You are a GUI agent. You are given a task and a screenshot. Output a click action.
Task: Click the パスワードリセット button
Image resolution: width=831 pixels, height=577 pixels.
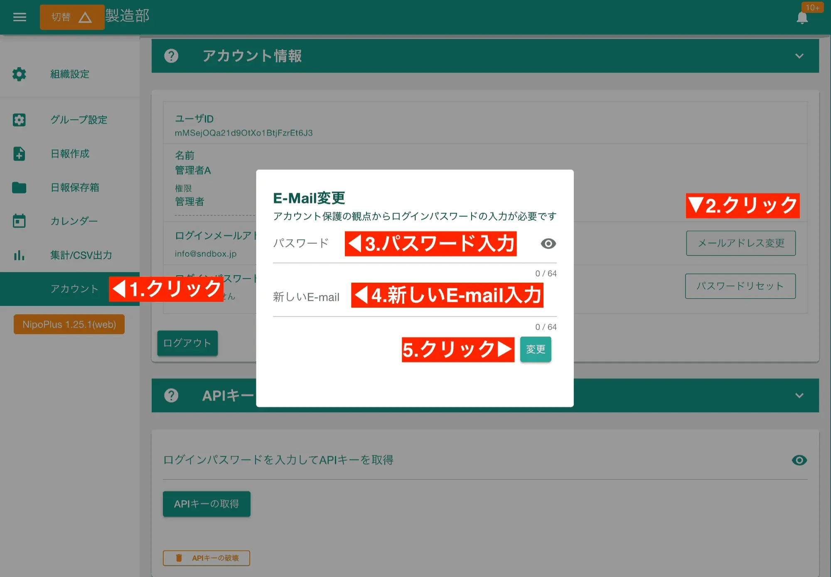coord(740,286)
